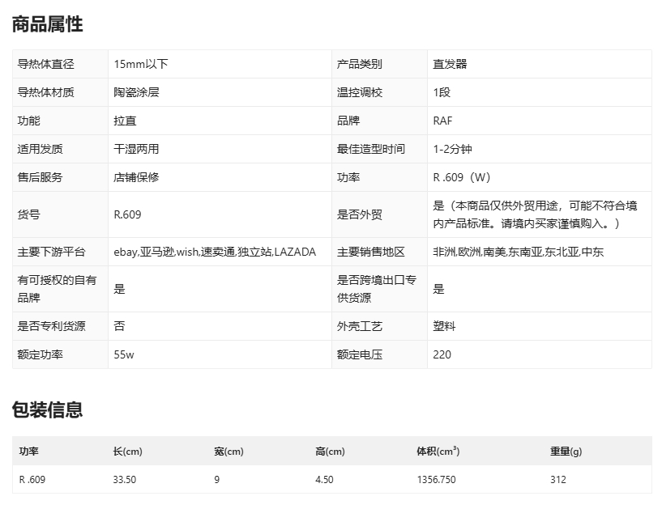Viewport: 662px width, 509px height.
Task: Select the downstream platform list with ebay
Action: (x=215, y=252)
